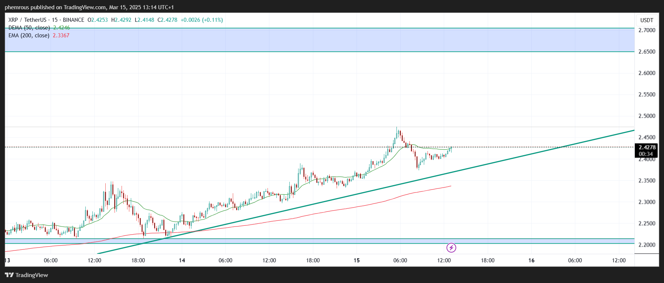The image size is (664, 283).
Task: Click the EMA value 2.3367 in legend
Action: pyautogui.click(x=61, y=35)
